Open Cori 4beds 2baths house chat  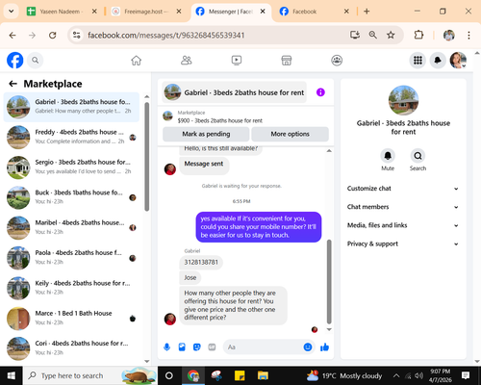71,348
